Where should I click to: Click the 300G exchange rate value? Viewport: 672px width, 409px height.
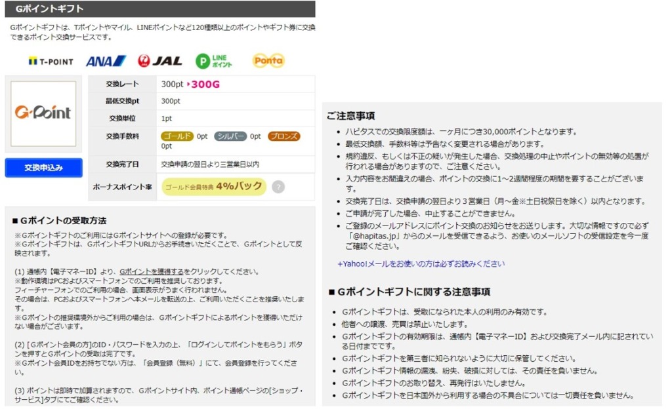coord(205,85)
